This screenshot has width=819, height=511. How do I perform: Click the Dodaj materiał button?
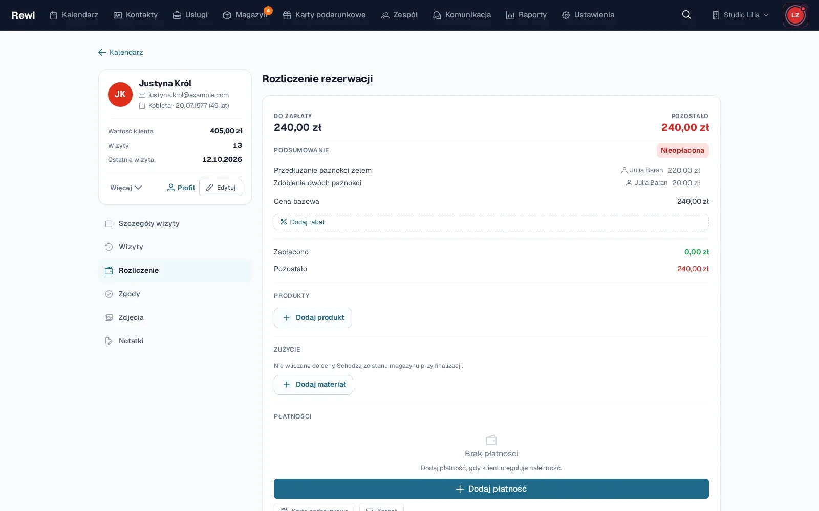pos(313,384)
